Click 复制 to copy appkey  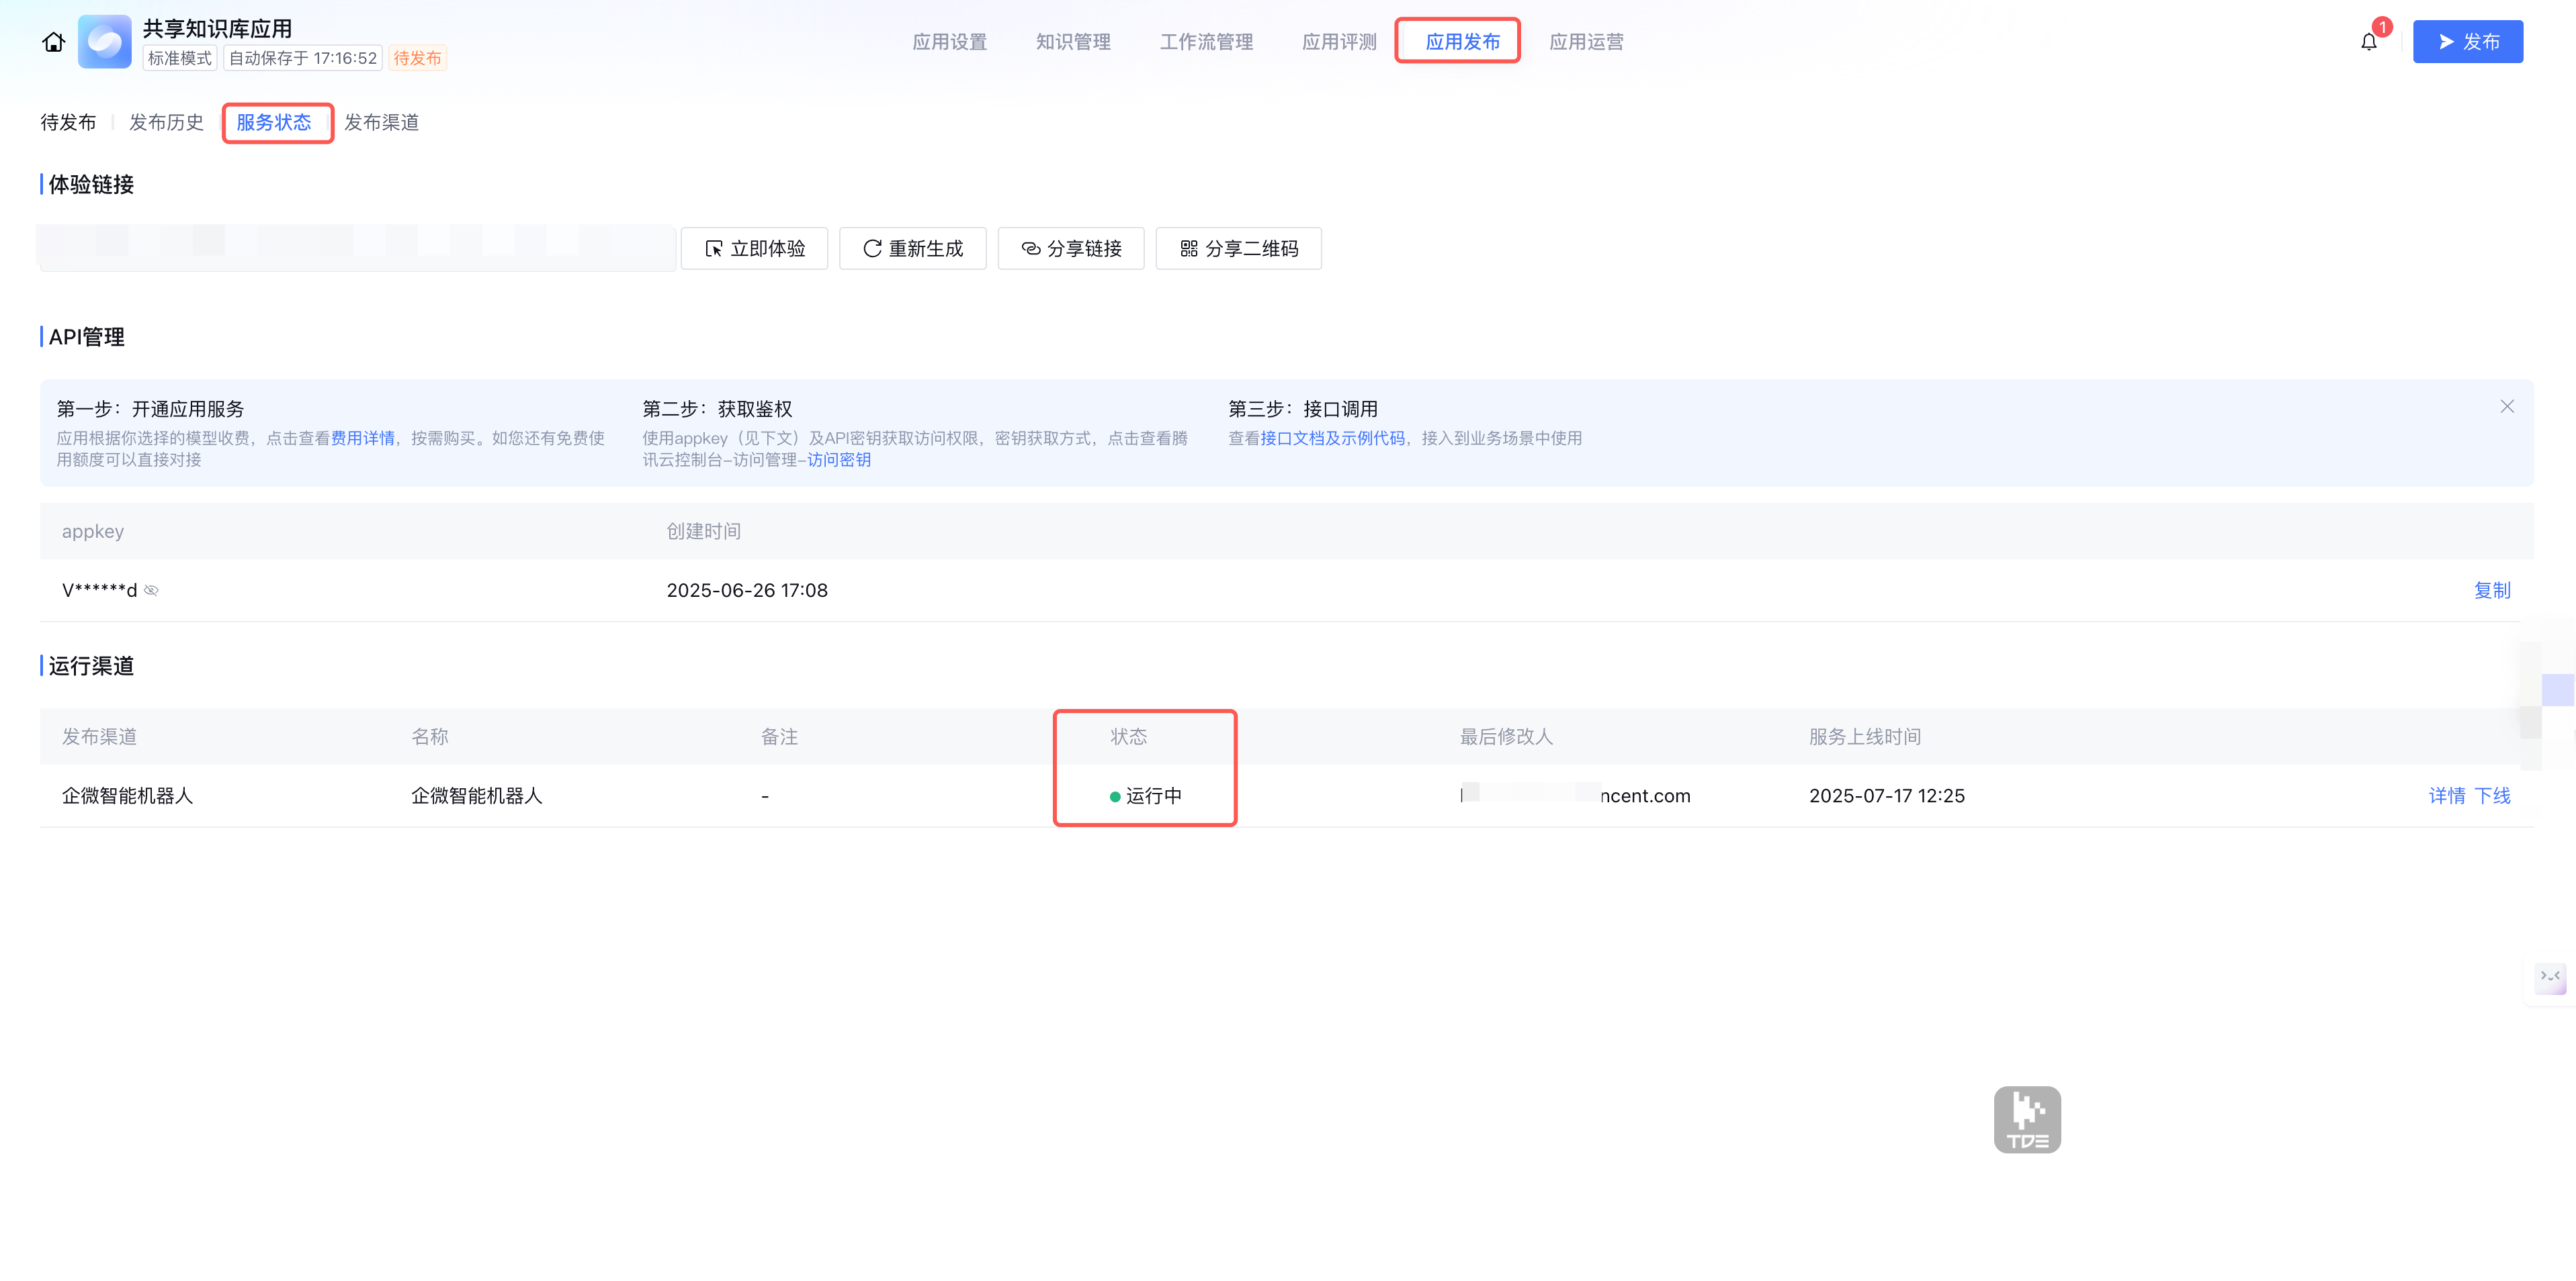pos(2491,591)
